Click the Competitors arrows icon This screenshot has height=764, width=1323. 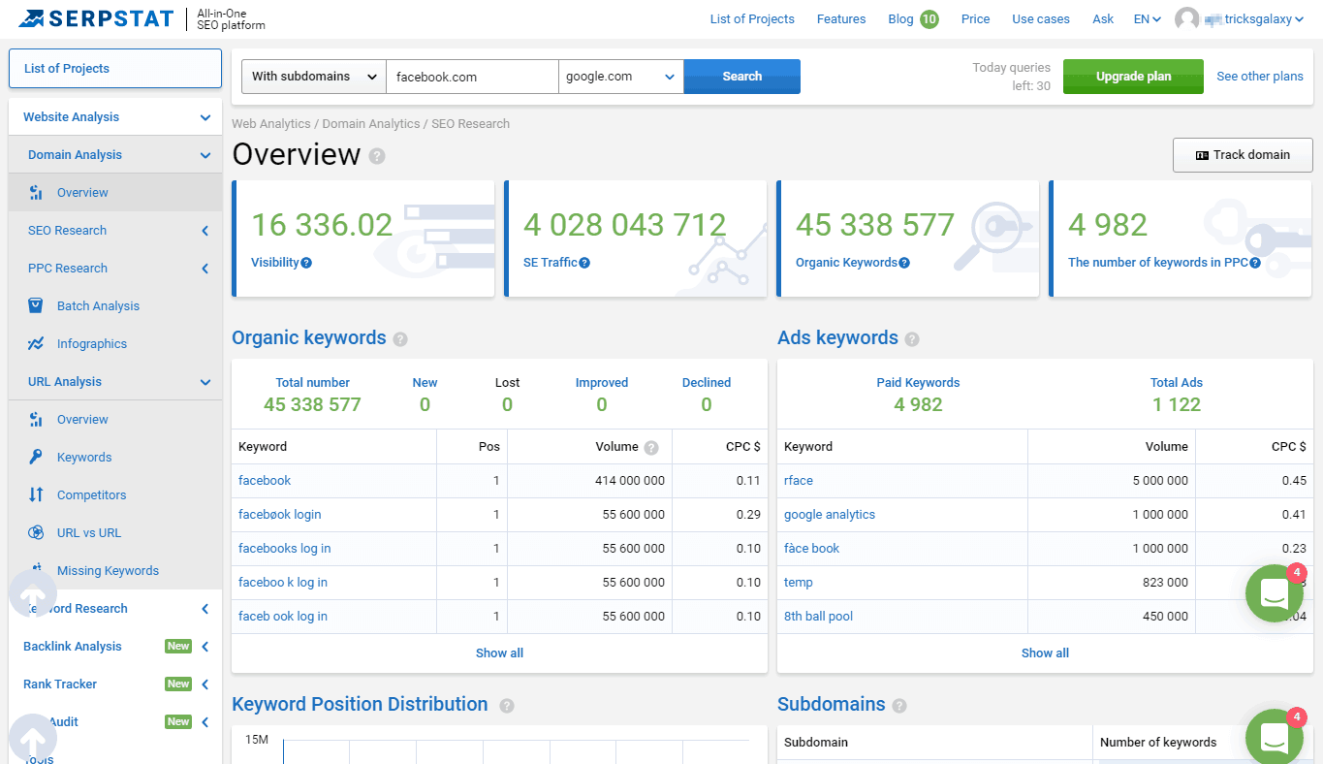tap(36, 494)
